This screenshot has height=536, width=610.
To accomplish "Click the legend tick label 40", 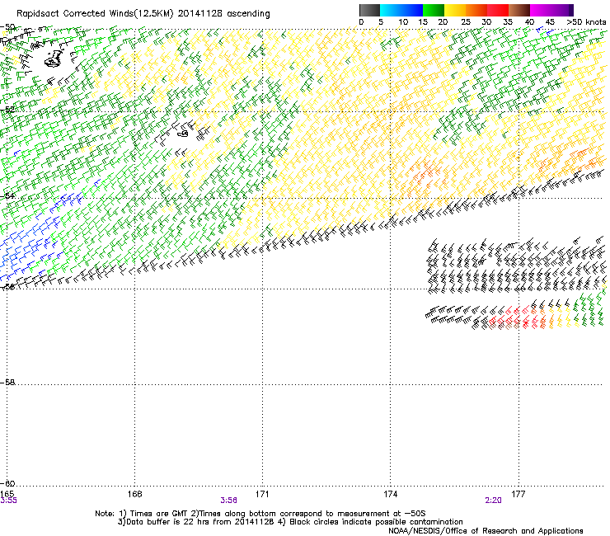I will [529, 22].
